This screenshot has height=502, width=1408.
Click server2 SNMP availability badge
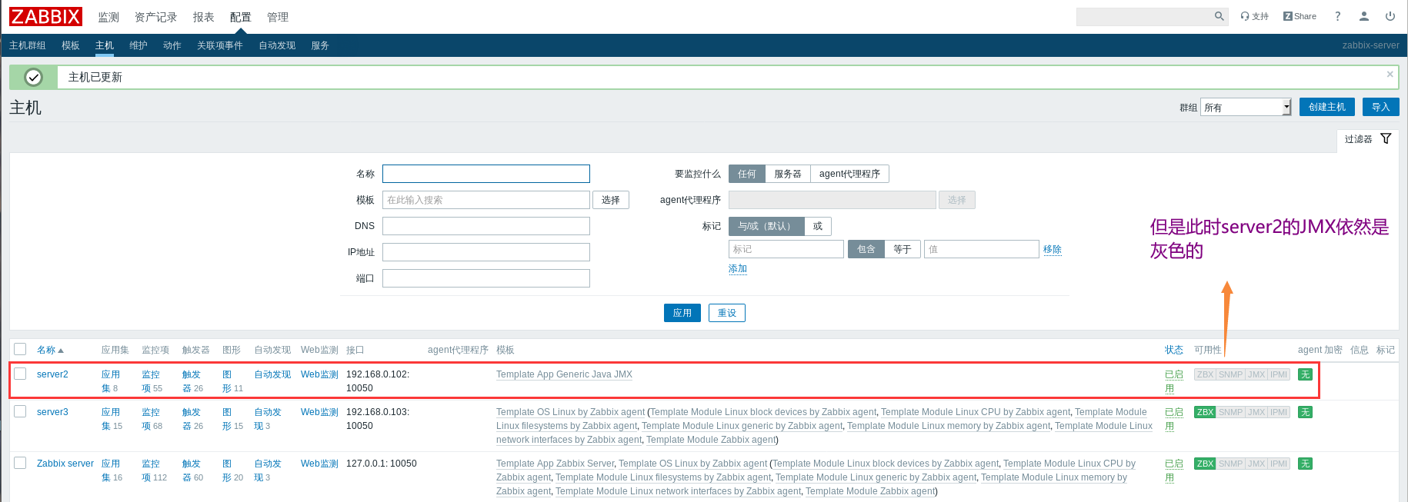click(1230, 374)
